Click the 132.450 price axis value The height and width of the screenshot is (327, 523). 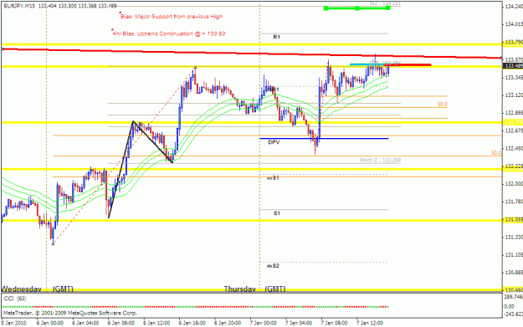pyautogui.click(x=514, y=148)
